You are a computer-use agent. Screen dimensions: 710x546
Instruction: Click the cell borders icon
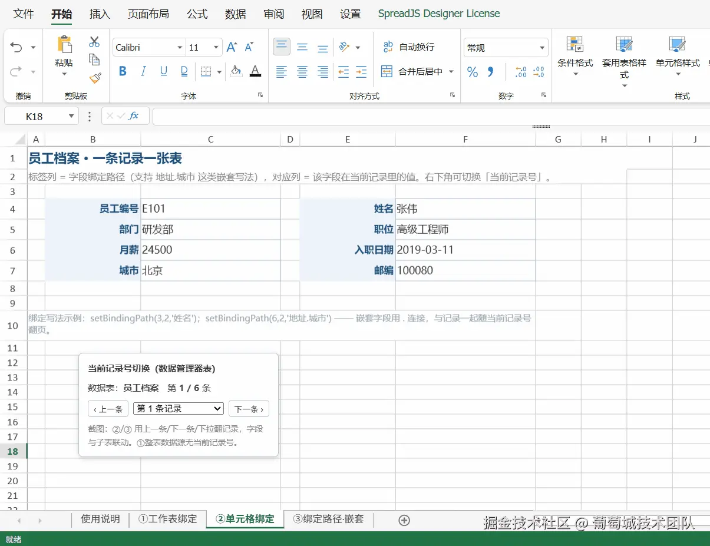(x=206, y=71)
